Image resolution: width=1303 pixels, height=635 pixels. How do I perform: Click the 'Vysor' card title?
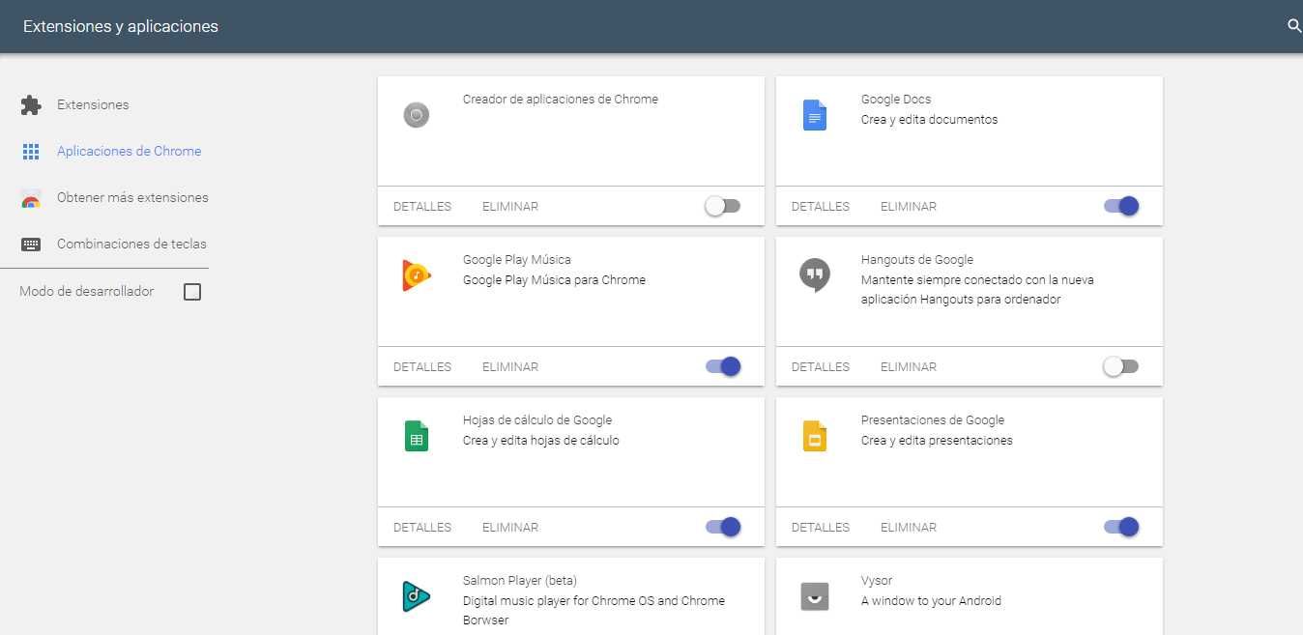click(x=877, y=581)
